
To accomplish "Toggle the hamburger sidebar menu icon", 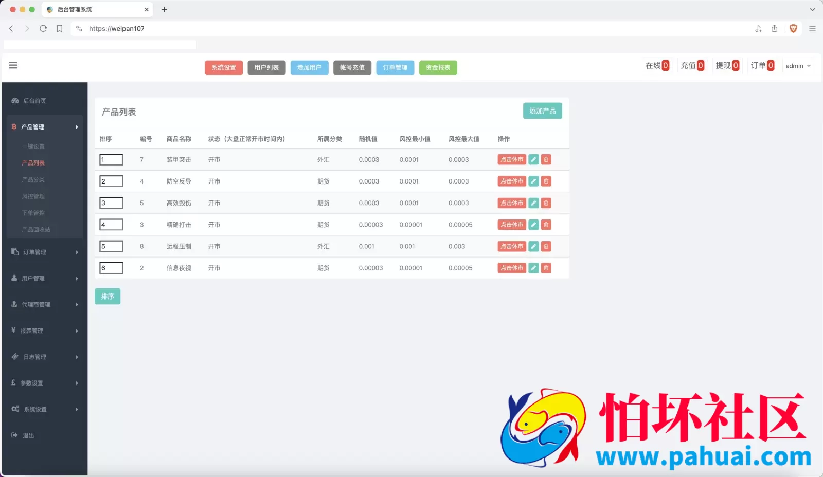I will [x=13, y=65].
